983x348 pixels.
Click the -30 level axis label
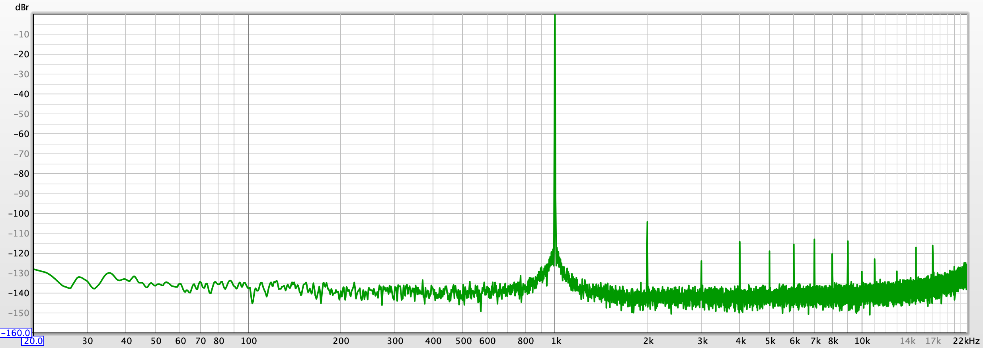pyautogui.click(x=21, y=74)
